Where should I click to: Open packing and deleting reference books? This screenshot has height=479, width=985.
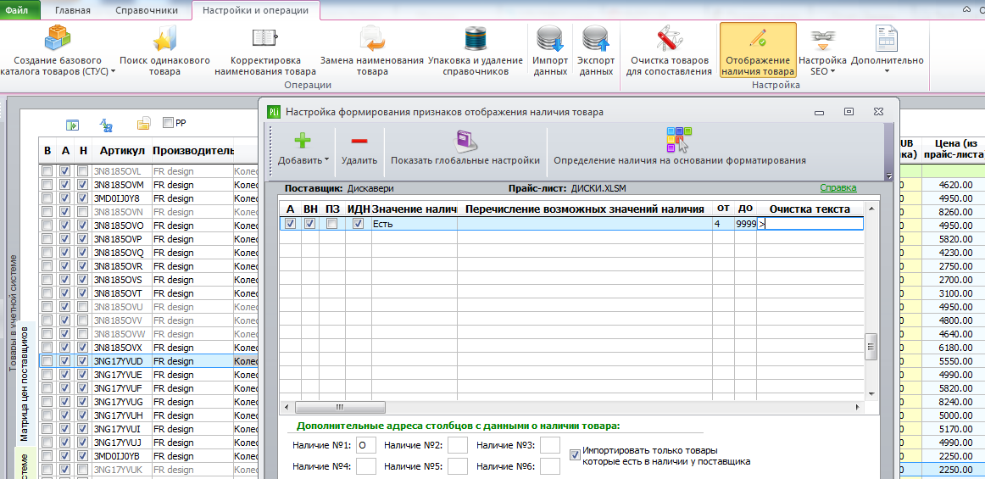click(x=476, y=38)
